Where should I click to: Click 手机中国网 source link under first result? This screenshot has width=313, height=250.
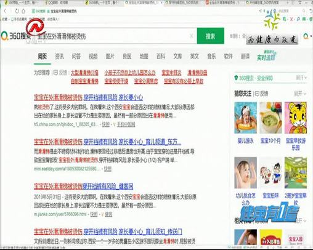pos(126,124)
